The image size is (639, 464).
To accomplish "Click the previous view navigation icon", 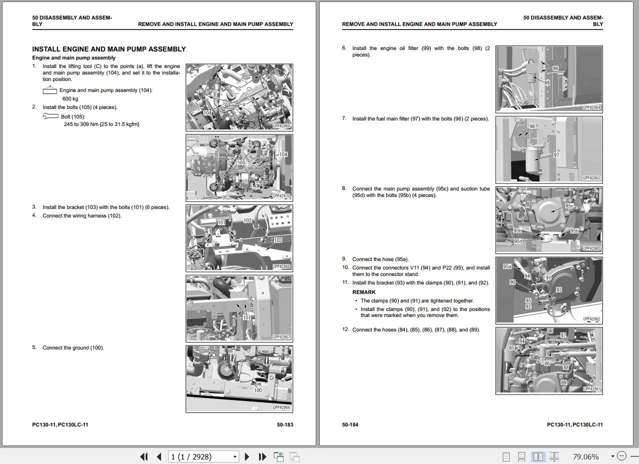I will (279, 456).
